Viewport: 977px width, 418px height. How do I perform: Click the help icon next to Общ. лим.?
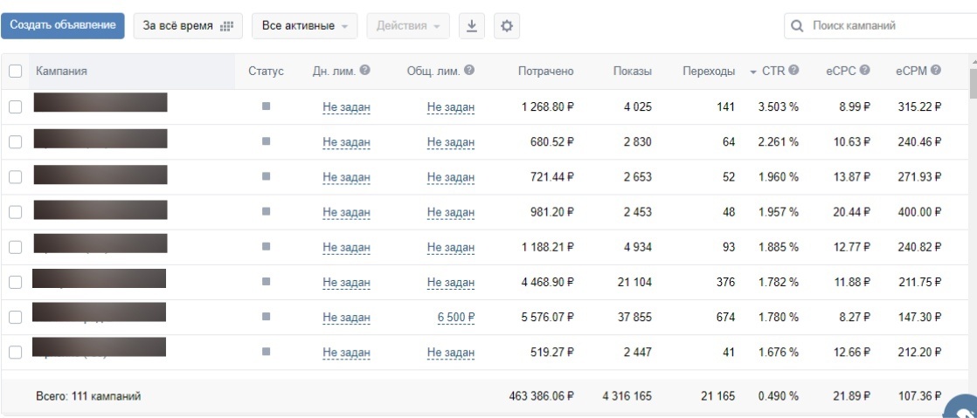pos(469,71)
